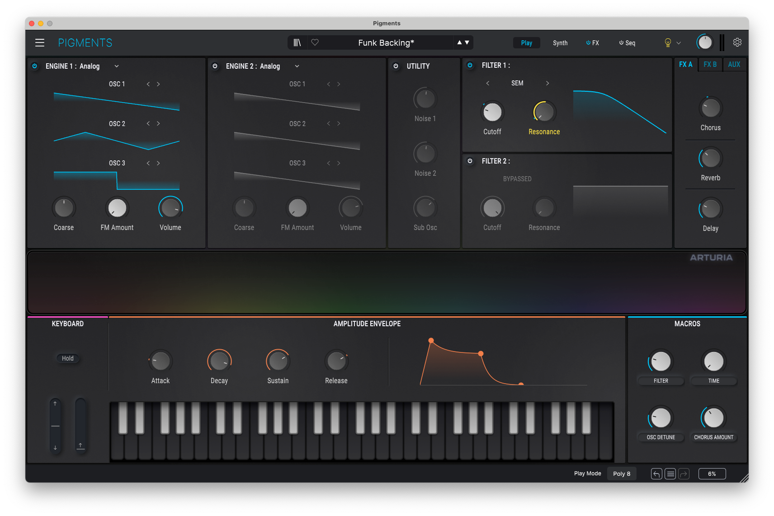Select previous waveform for Engine 1 OSC 3
The height and width of the screenshot is (516, 774).
point(148,163)
